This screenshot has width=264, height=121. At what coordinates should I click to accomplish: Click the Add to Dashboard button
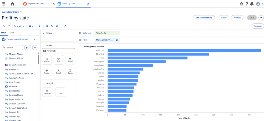pos(204,18)
